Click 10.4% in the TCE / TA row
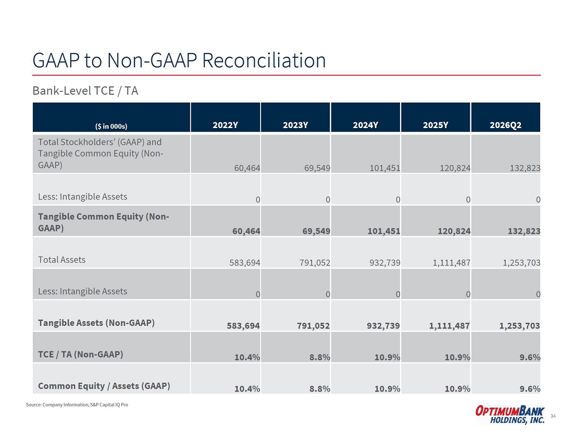This screenshot has width=573, height=442. 247,357
